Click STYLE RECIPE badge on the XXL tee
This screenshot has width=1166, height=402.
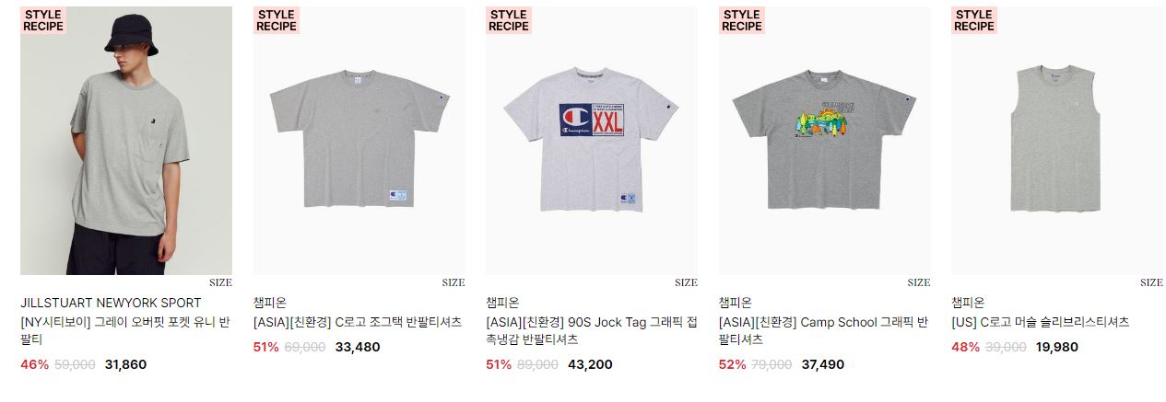pos(509,20)
